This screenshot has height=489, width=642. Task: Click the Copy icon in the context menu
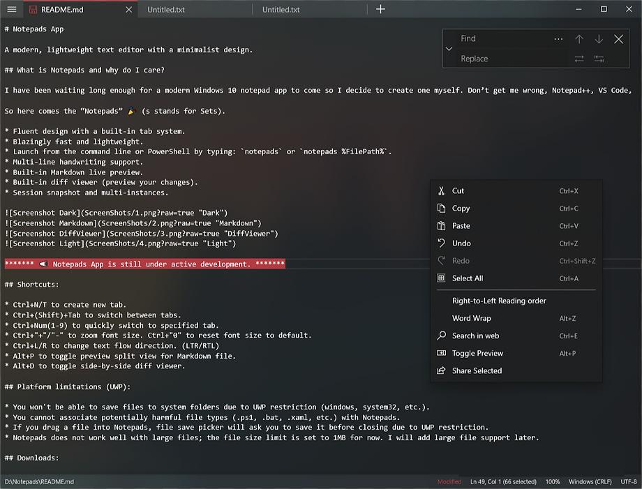[x=441, y=208]
